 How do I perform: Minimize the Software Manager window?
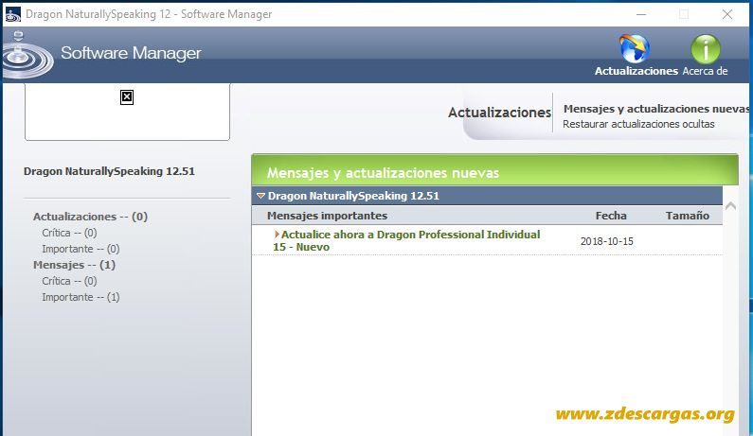point(641,14)
